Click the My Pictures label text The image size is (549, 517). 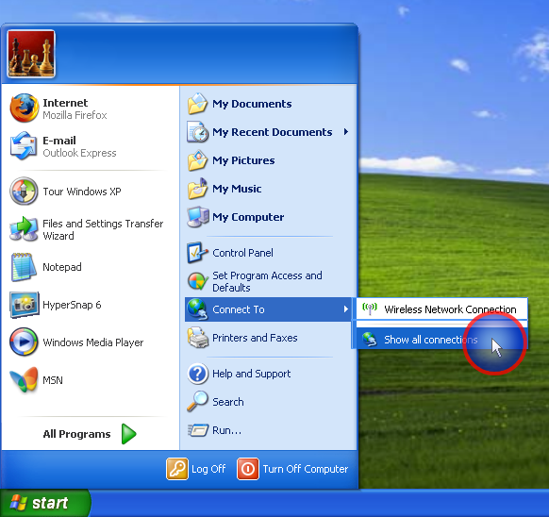click(x=243, y=160)
